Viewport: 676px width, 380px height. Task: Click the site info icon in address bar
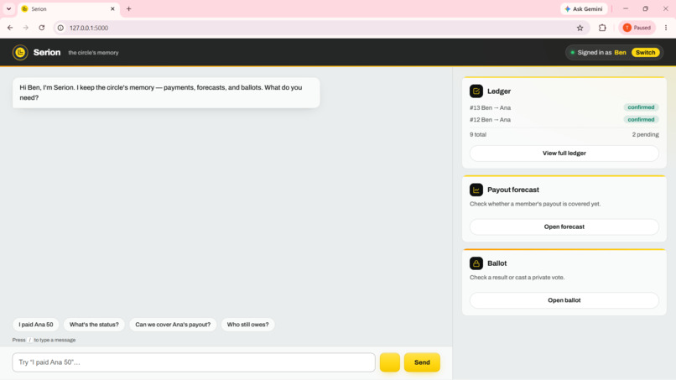click(60, 28)
